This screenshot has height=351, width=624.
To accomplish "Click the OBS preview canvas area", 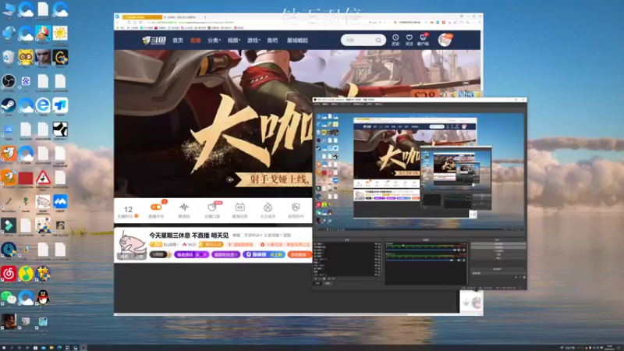I will coord(420,170).
